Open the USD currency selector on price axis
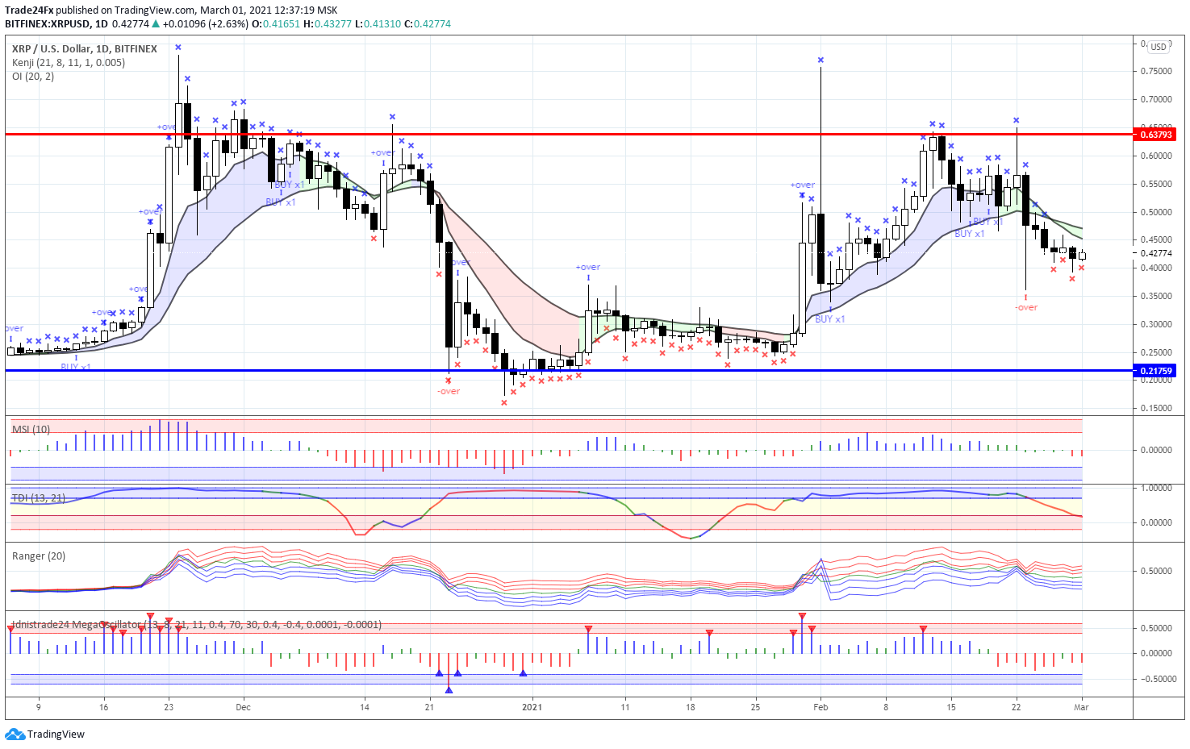The width and height of the screenshot is (1190, 749). pyautogui.click(x=1159, y=47)
